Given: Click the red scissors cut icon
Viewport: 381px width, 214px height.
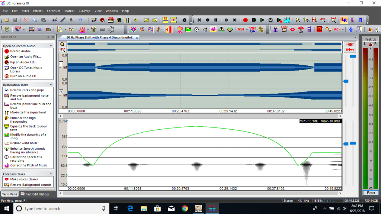Looking at the screenshot, I should (26, 20).
